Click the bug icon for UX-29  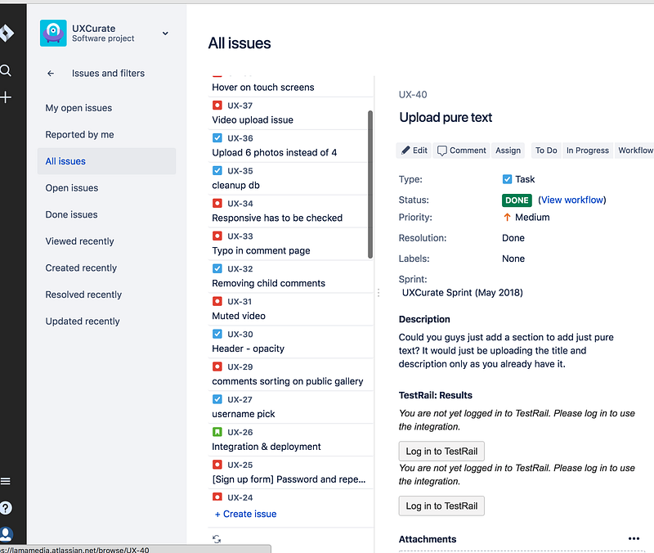(217, 366)
